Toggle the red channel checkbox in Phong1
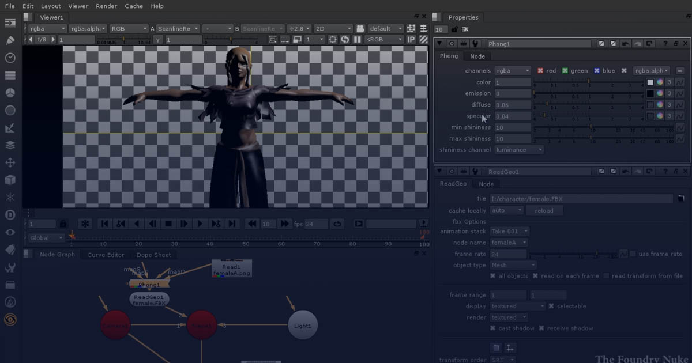Image resolution: width=692 pixels, height=363 pixels. point(540,70)
